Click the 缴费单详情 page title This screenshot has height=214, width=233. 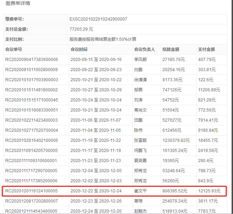coord(15,3)
